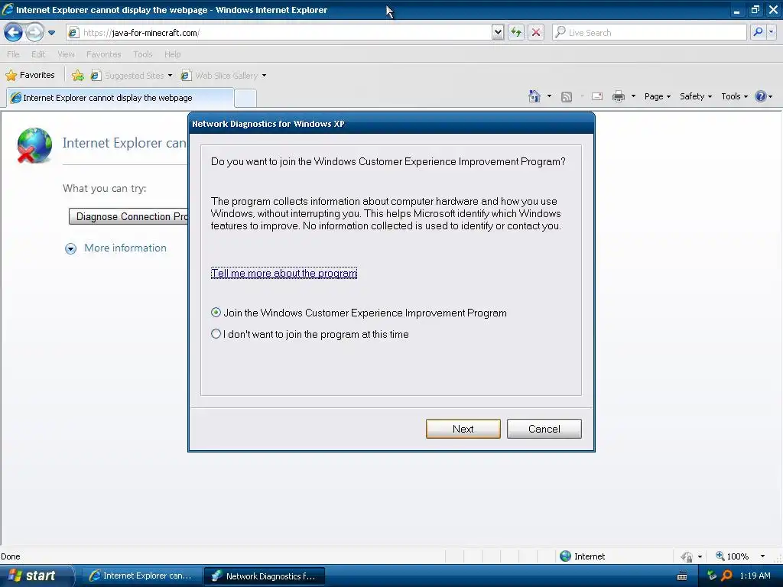Select the 'Internet Explorer cannot display' tab
Screen dimensions: 783x587
click(x=120, y=98)
